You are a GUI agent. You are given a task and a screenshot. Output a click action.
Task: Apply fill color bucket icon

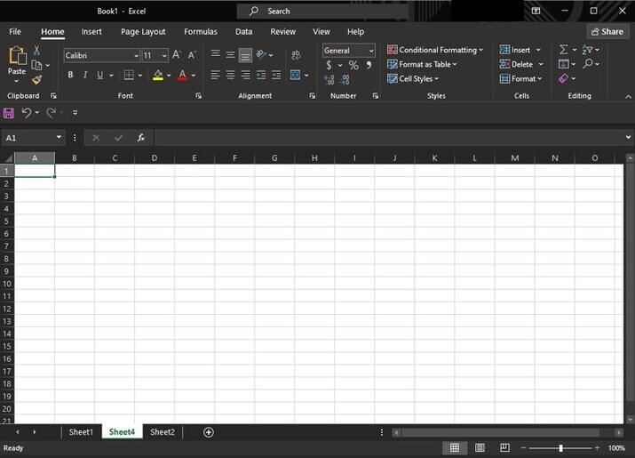click(158, 76)
